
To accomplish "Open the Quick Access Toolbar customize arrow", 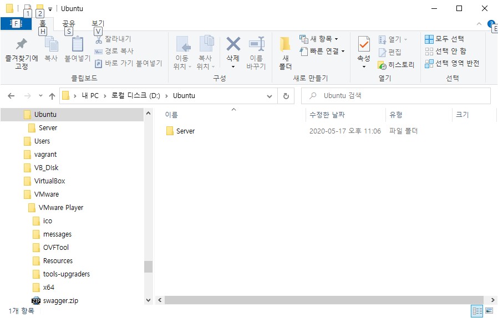I will click(50, 9).
